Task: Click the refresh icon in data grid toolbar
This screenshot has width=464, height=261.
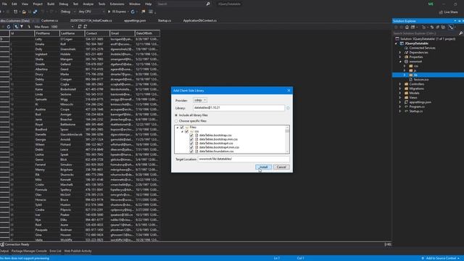Action: [9, 27]
